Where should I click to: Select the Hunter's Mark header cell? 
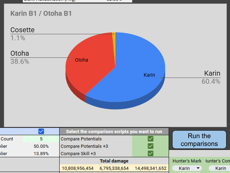pyautogui.click(x=187, y=161)
